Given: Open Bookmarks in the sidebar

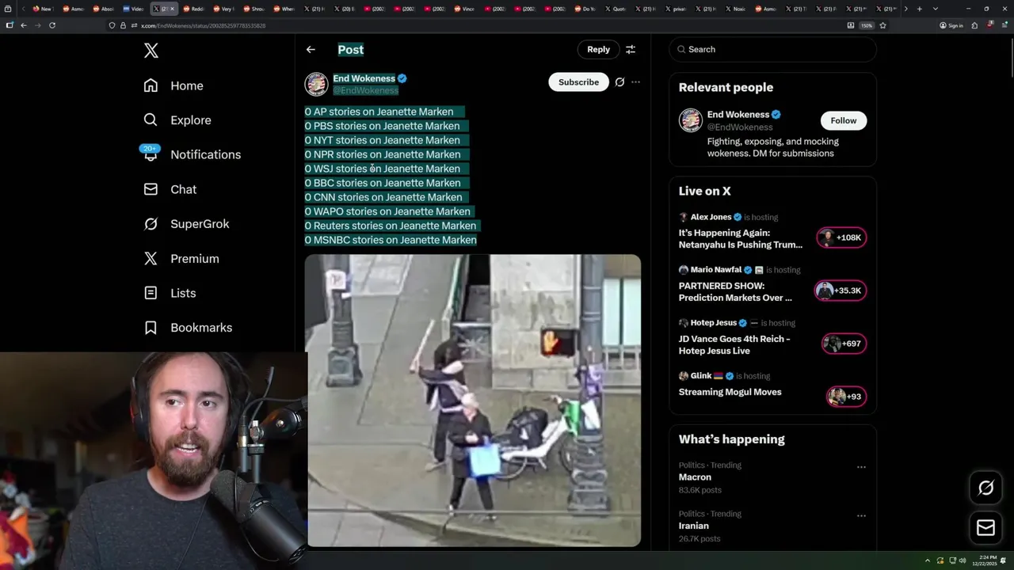Looking at the screenshot, I should 188,328.
